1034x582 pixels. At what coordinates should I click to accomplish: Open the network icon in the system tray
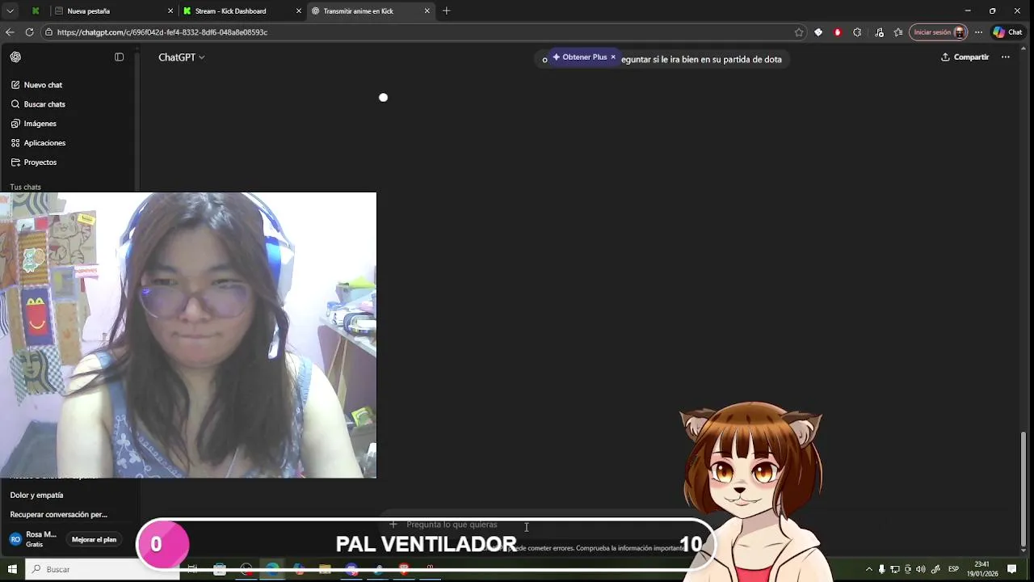click(894, 569)
